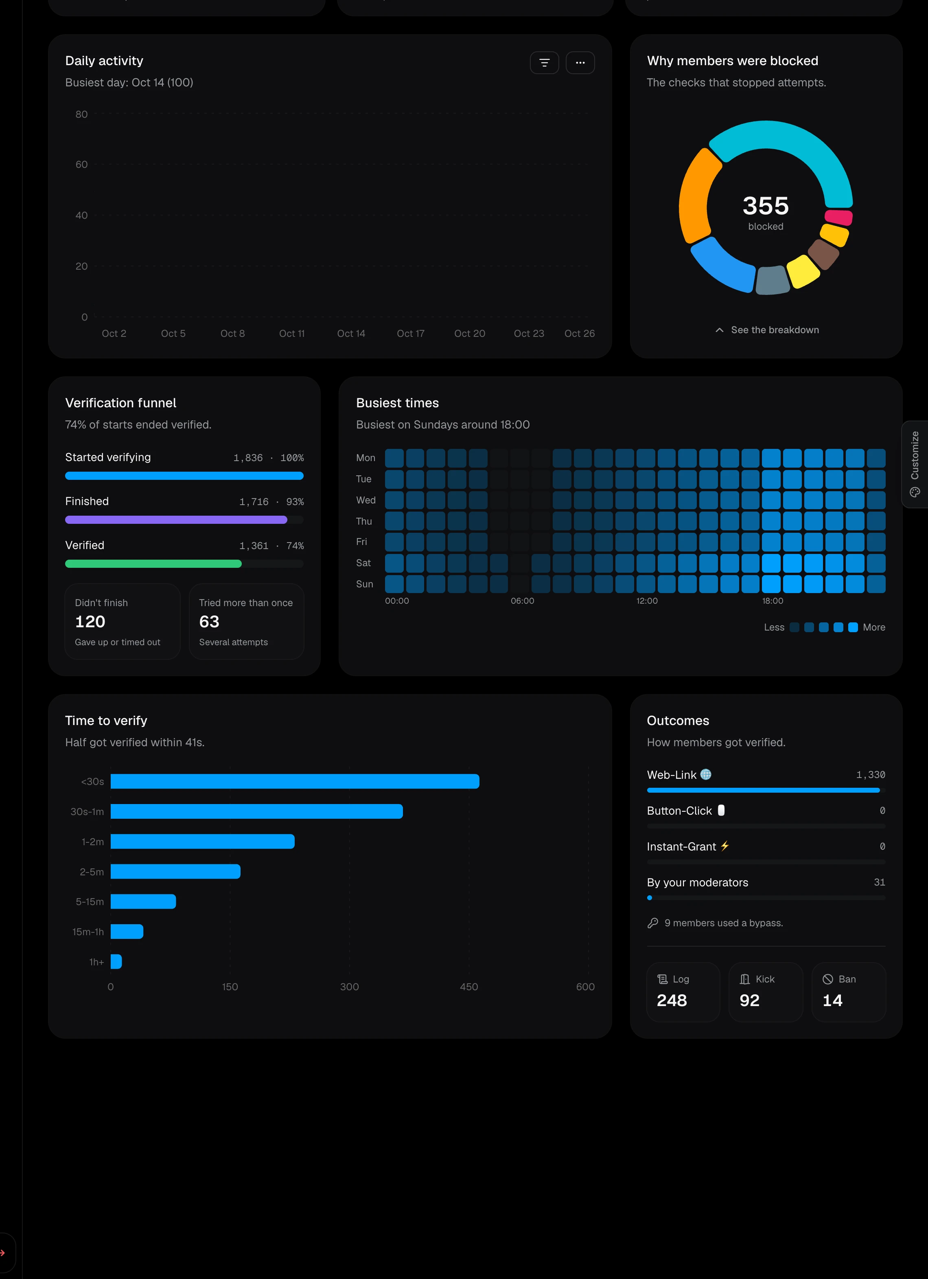Click the bypass key icon

[x=652, y=923]
